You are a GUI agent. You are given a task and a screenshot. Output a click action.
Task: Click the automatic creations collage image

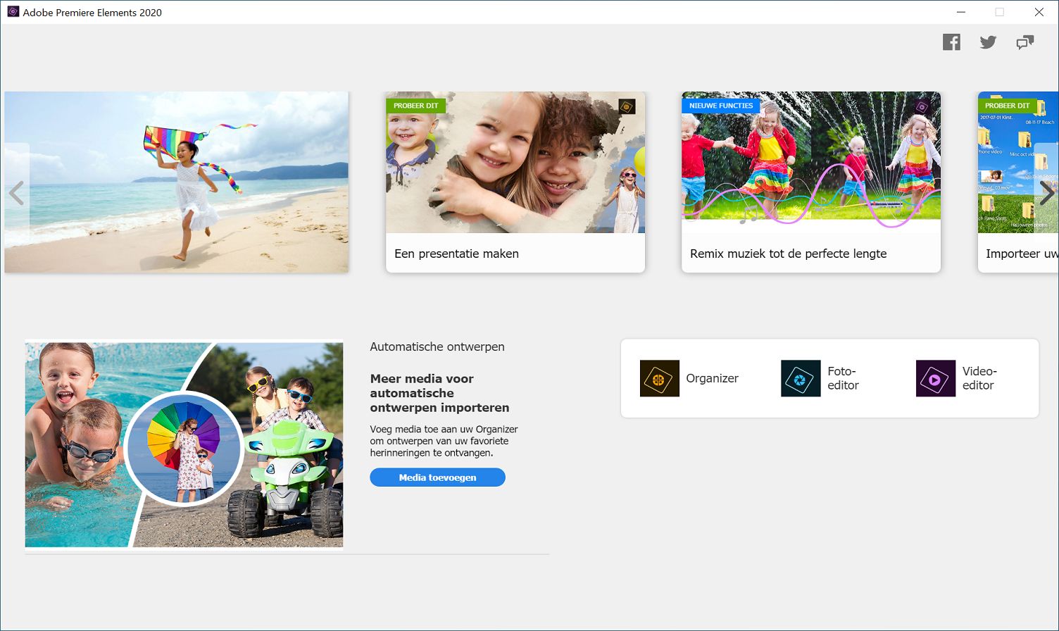coord(184,445)
